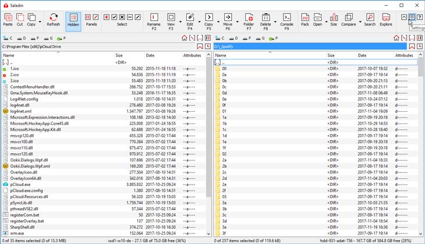Screen dimensions: 425x244
Task: Click the Pack zip icon
Action: pos(305,20)
